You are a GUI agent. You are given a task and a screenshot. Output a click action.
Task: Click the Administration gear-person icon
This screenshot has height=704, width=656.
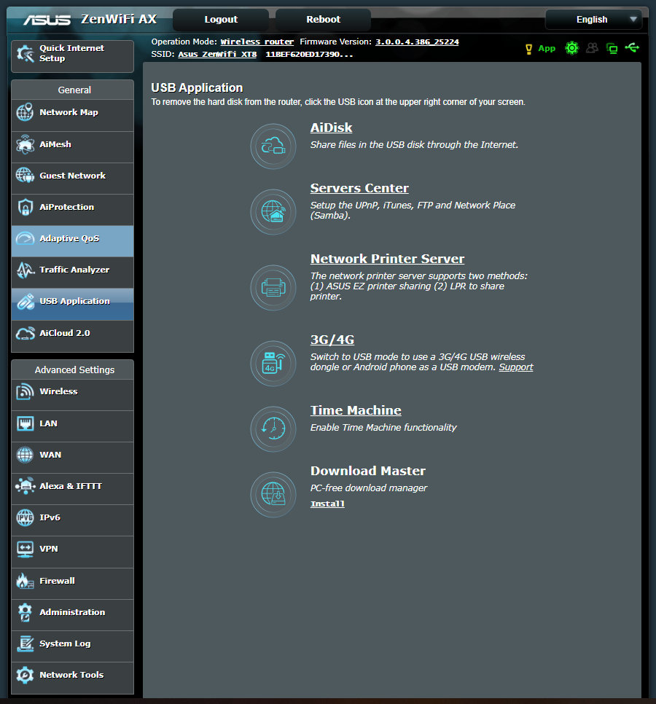coord(25,612)
